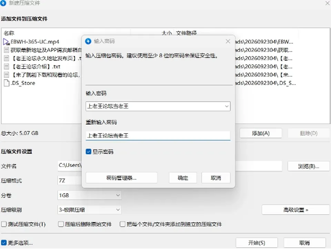Toggle the 更多选项 checkbox
The height and width of the screenshot is (249, 331).
point(4,243)
